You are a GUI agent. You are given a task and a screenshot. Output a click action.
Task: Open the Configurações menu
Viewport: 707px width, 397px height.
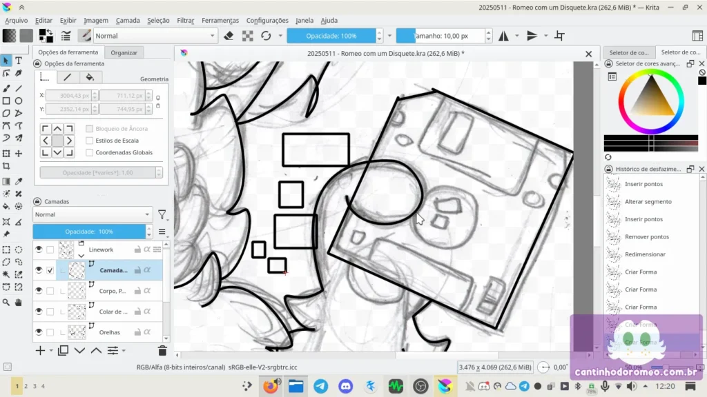pos(267,20)
